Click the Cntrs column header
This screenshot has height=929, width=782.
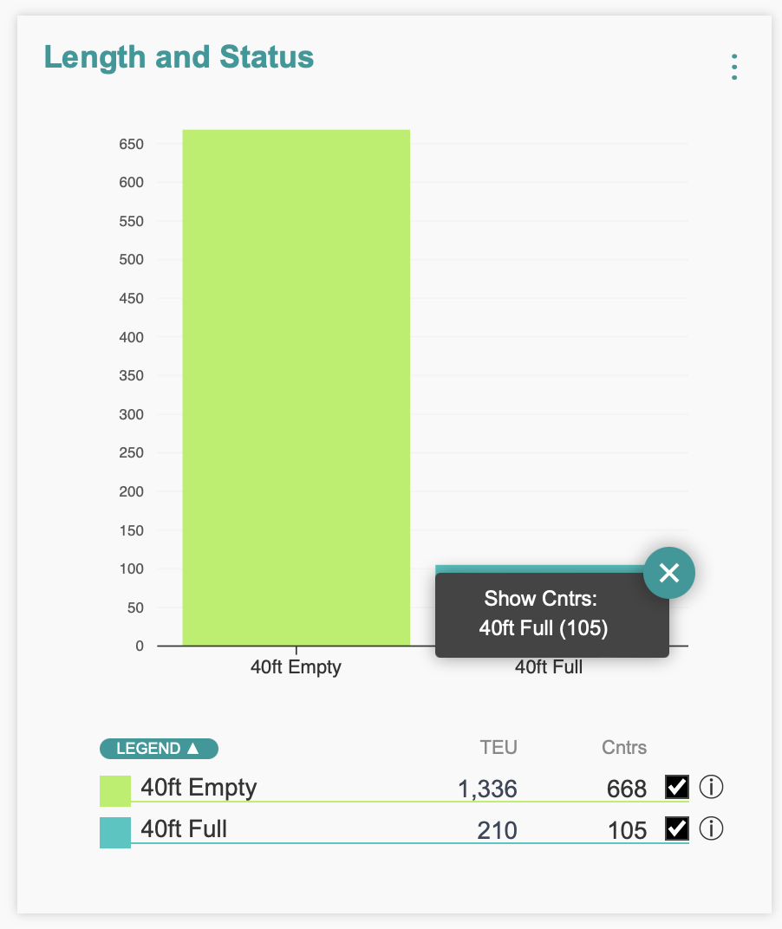point(624,747)
